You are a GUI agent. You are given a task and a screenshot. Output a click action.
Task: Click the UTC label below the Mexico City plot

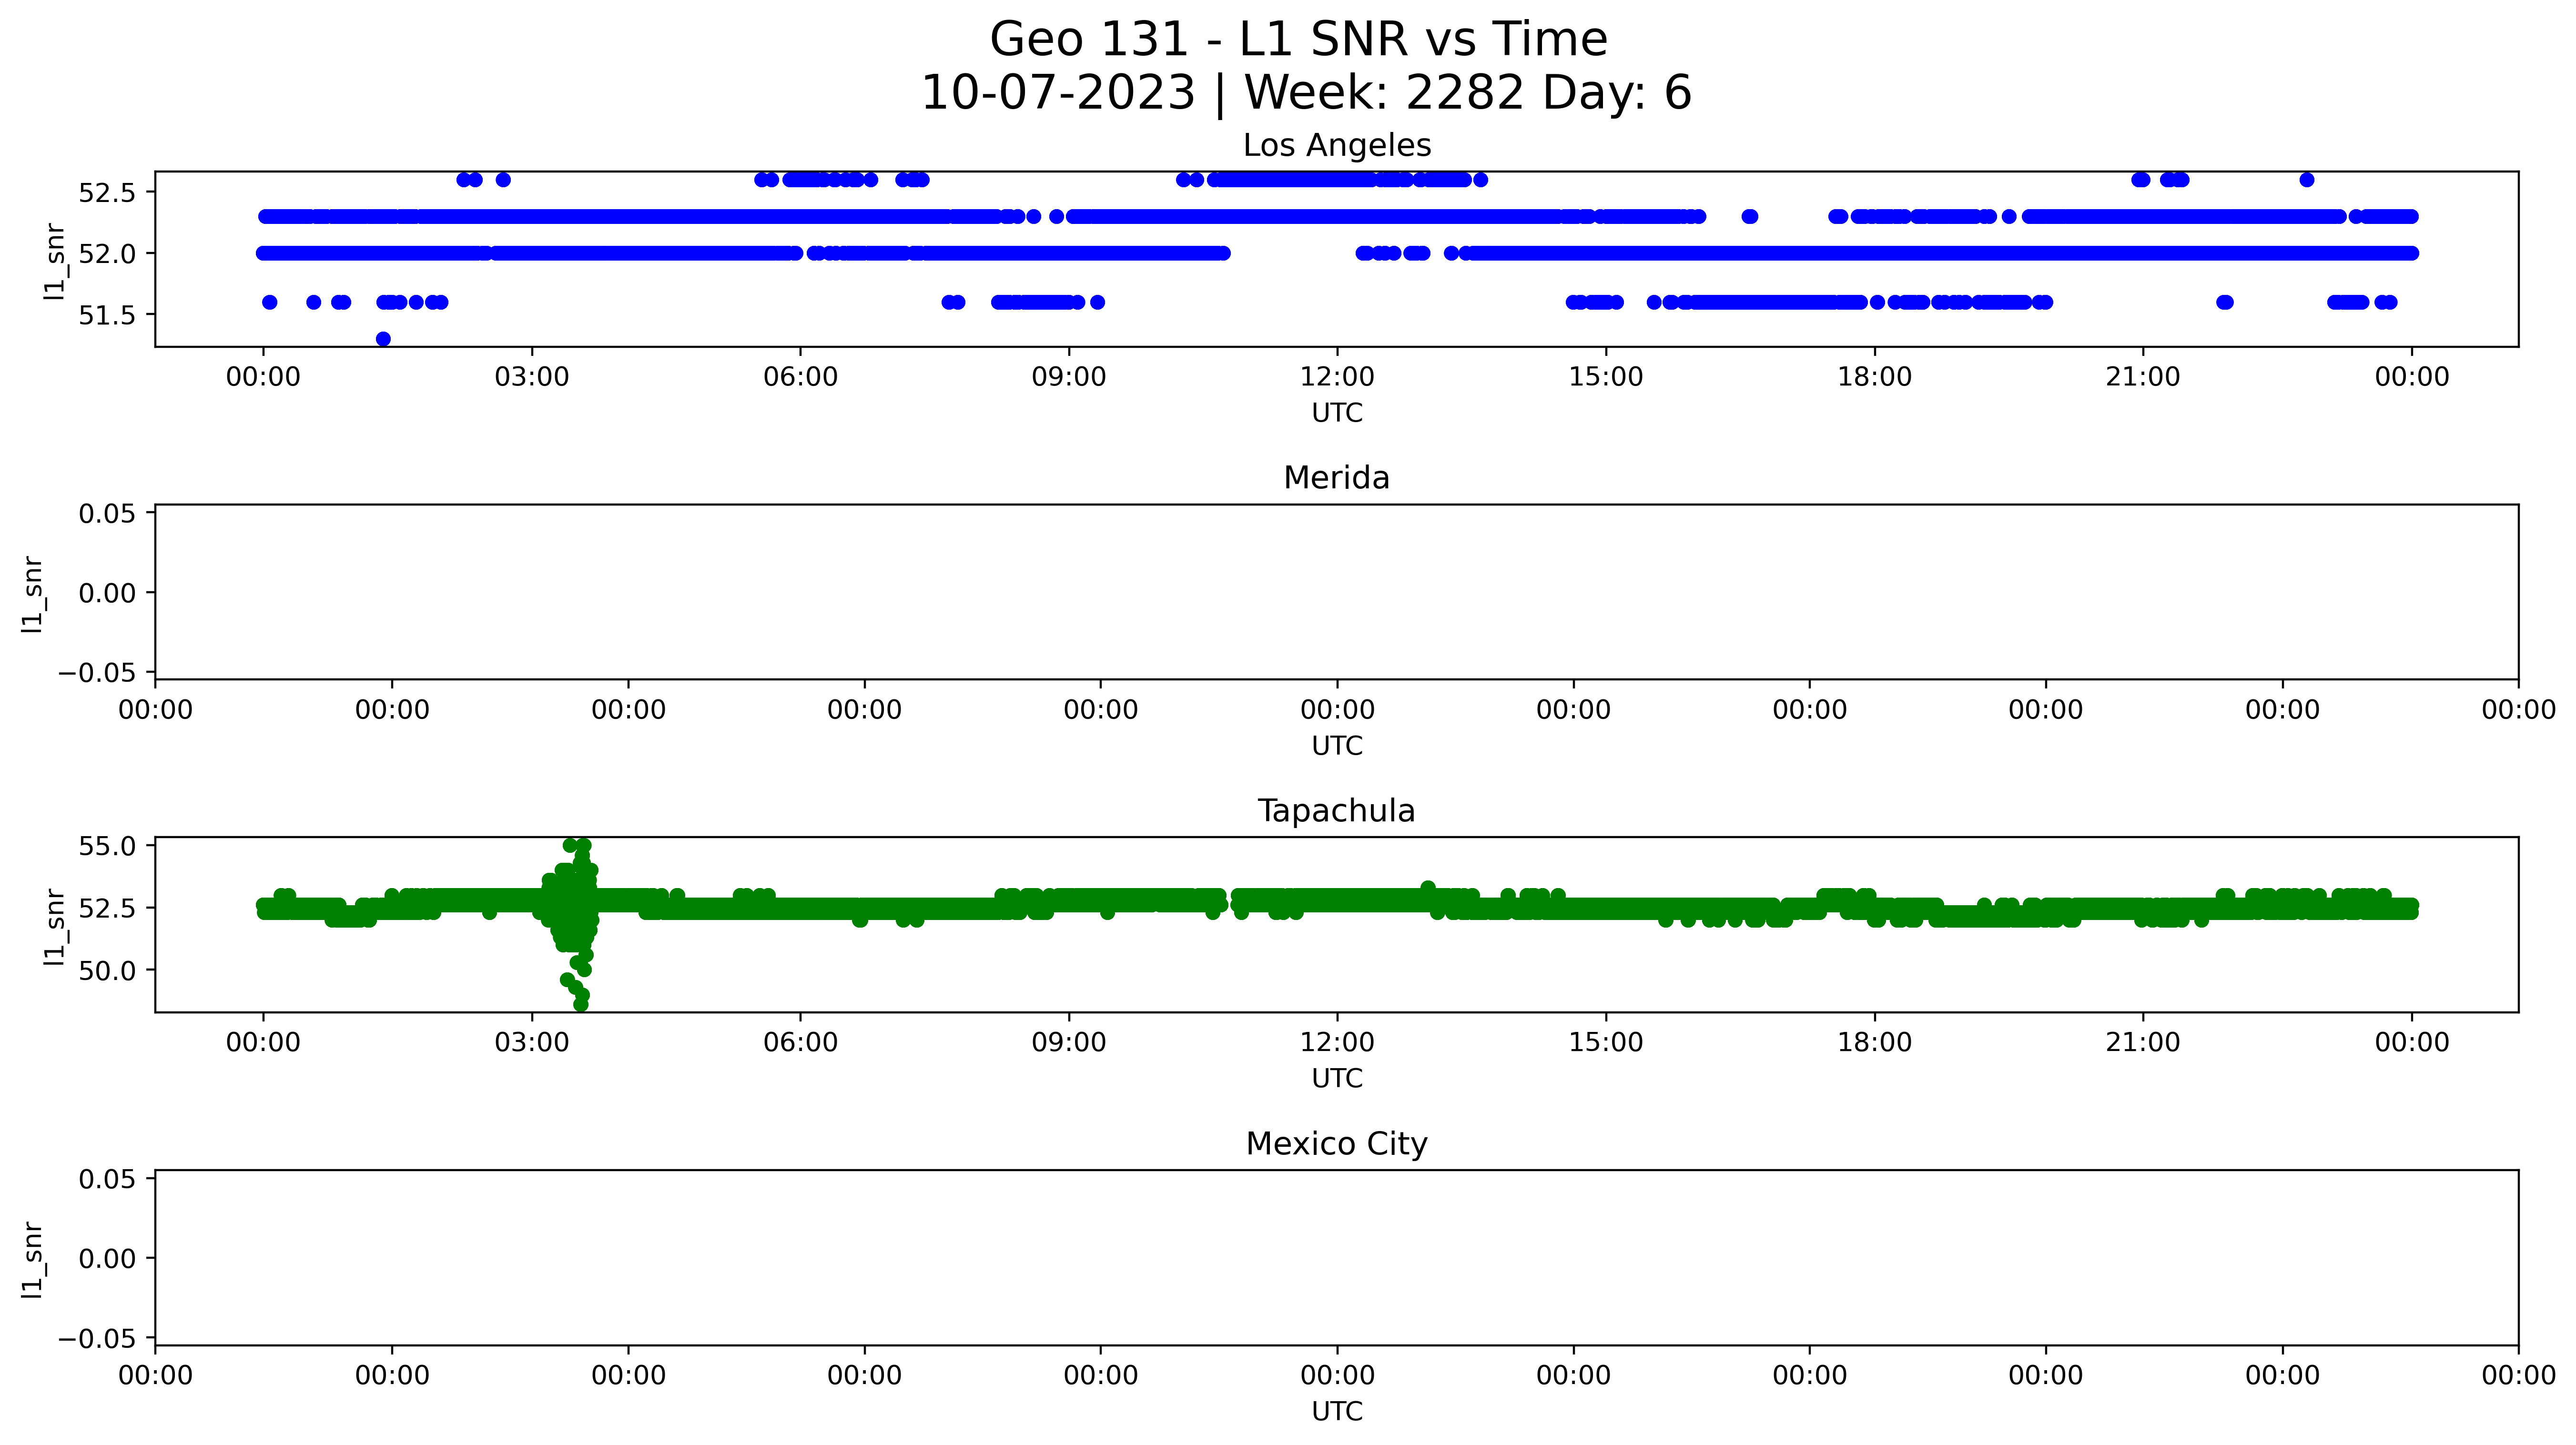[x=1336, y=1411]
